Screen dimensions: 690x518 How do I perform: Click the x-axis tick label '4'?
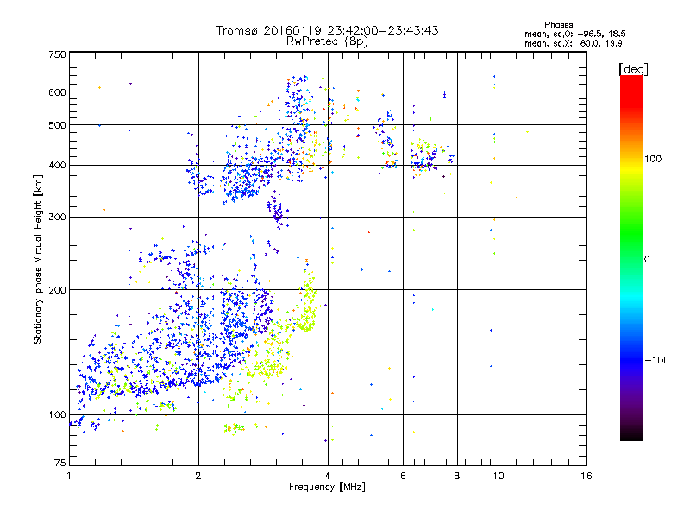[328, 476]
